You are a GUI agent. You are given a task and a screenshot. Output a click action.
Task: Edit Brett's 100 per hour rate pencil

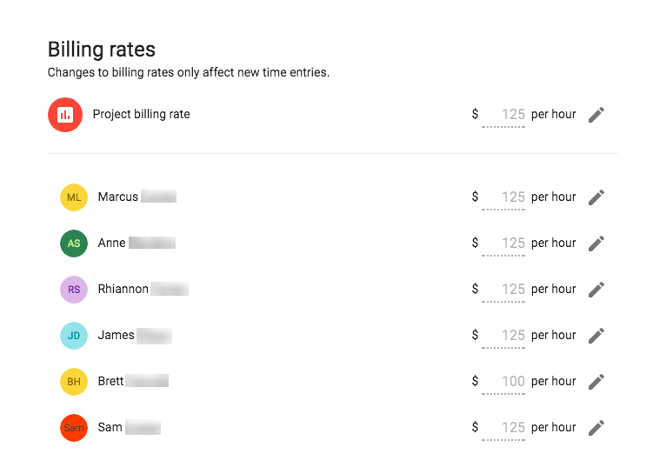pos(596,382)
